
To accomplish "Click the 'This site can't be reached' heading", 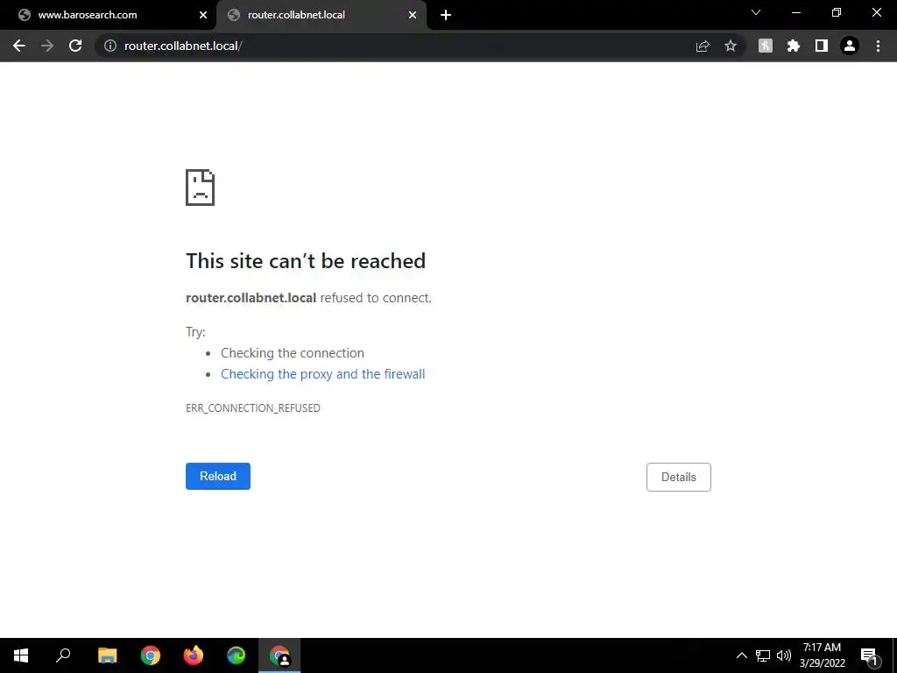I will (x=306, y=261).
